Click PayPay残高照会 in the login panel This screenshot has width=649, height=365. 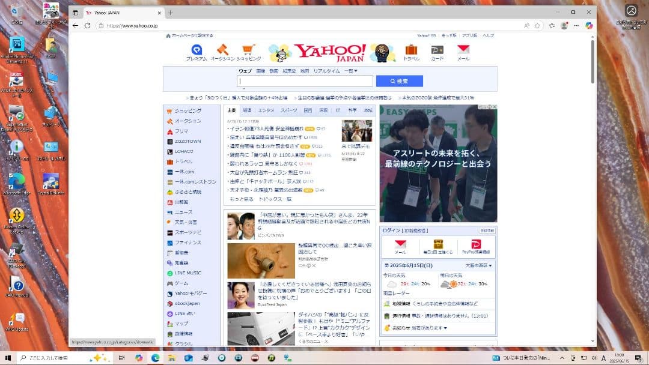pos(477,247)
